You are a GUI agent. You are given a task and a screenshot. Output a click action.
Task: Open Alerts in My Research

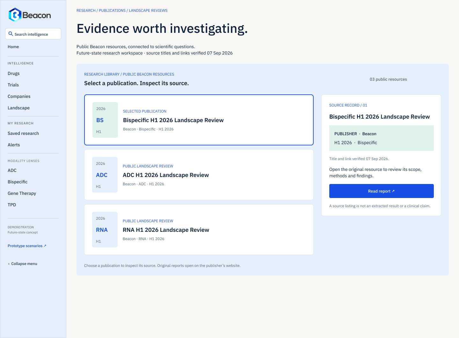click(x=14, y=145)
